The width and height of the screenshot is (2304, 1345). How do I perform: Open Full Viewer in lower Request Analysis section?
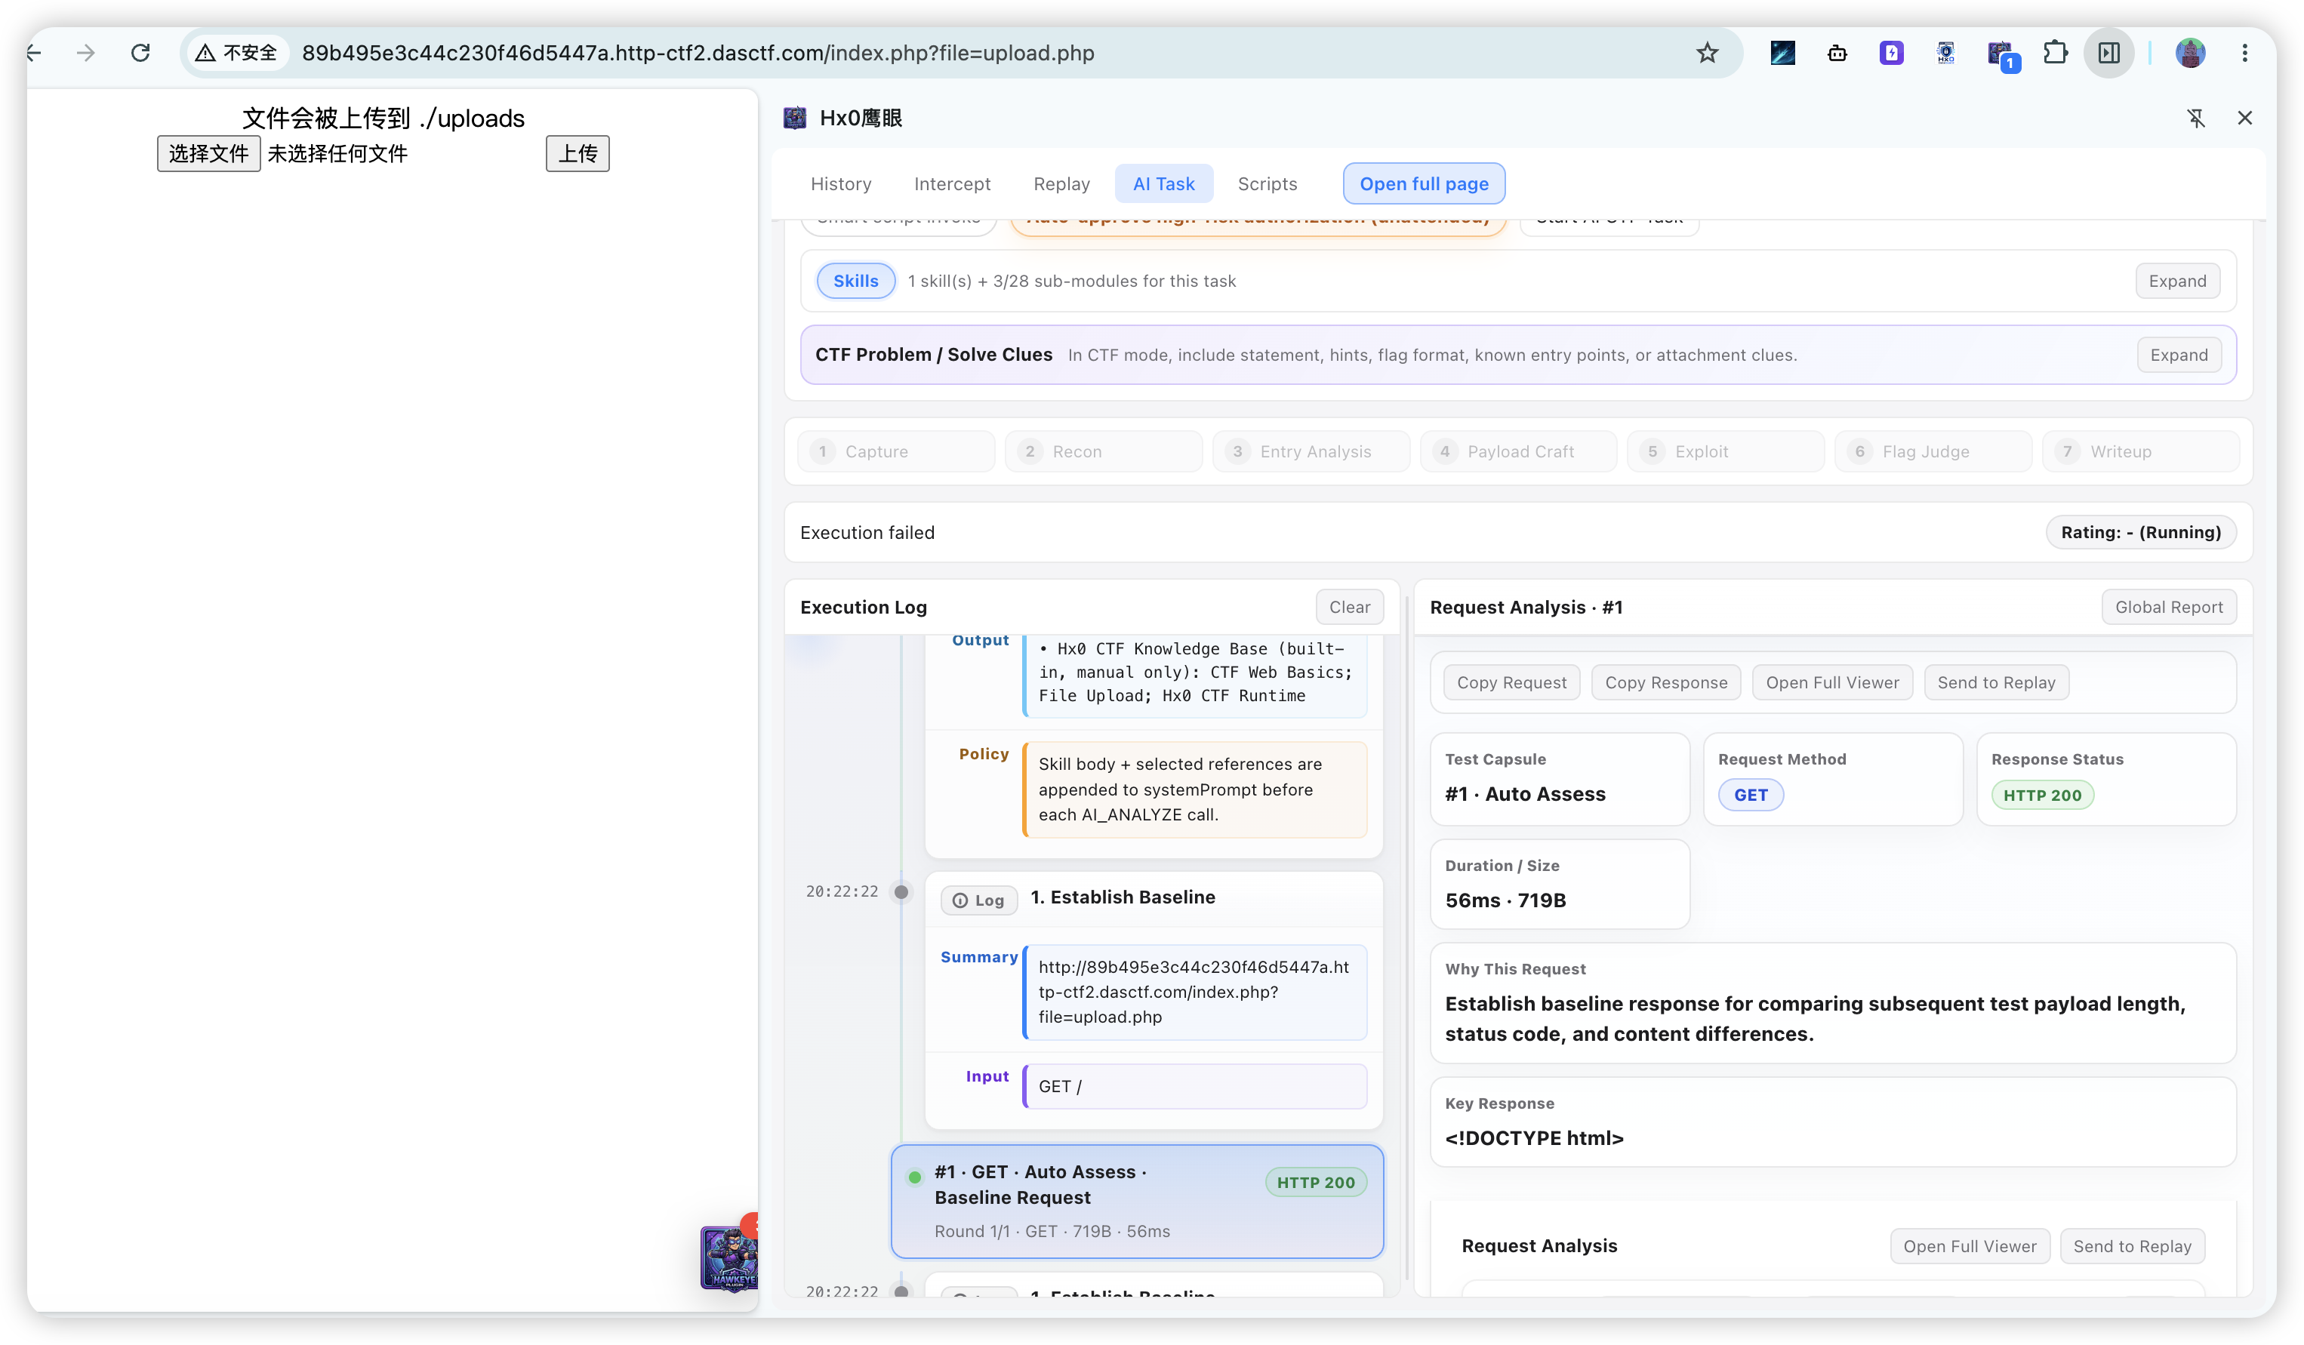point(1970,1246)
